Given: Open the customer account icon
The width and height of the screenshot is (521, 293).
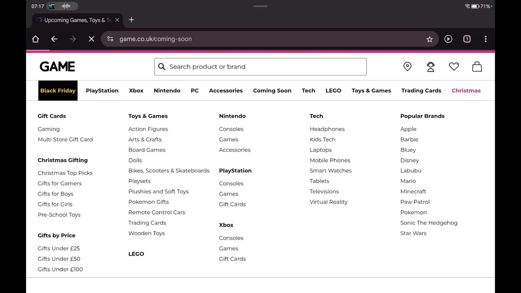Looking at the screenshot, I should 431,67.
